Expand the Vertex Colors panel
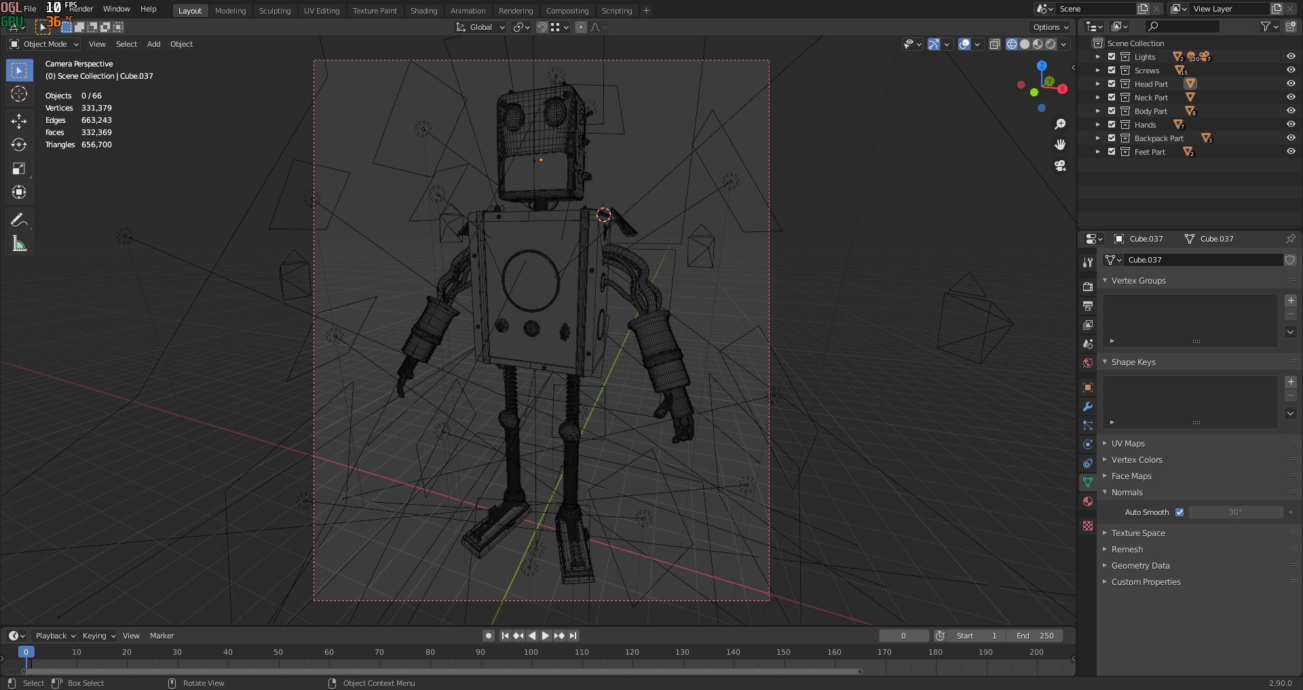 pos(1137,460)
